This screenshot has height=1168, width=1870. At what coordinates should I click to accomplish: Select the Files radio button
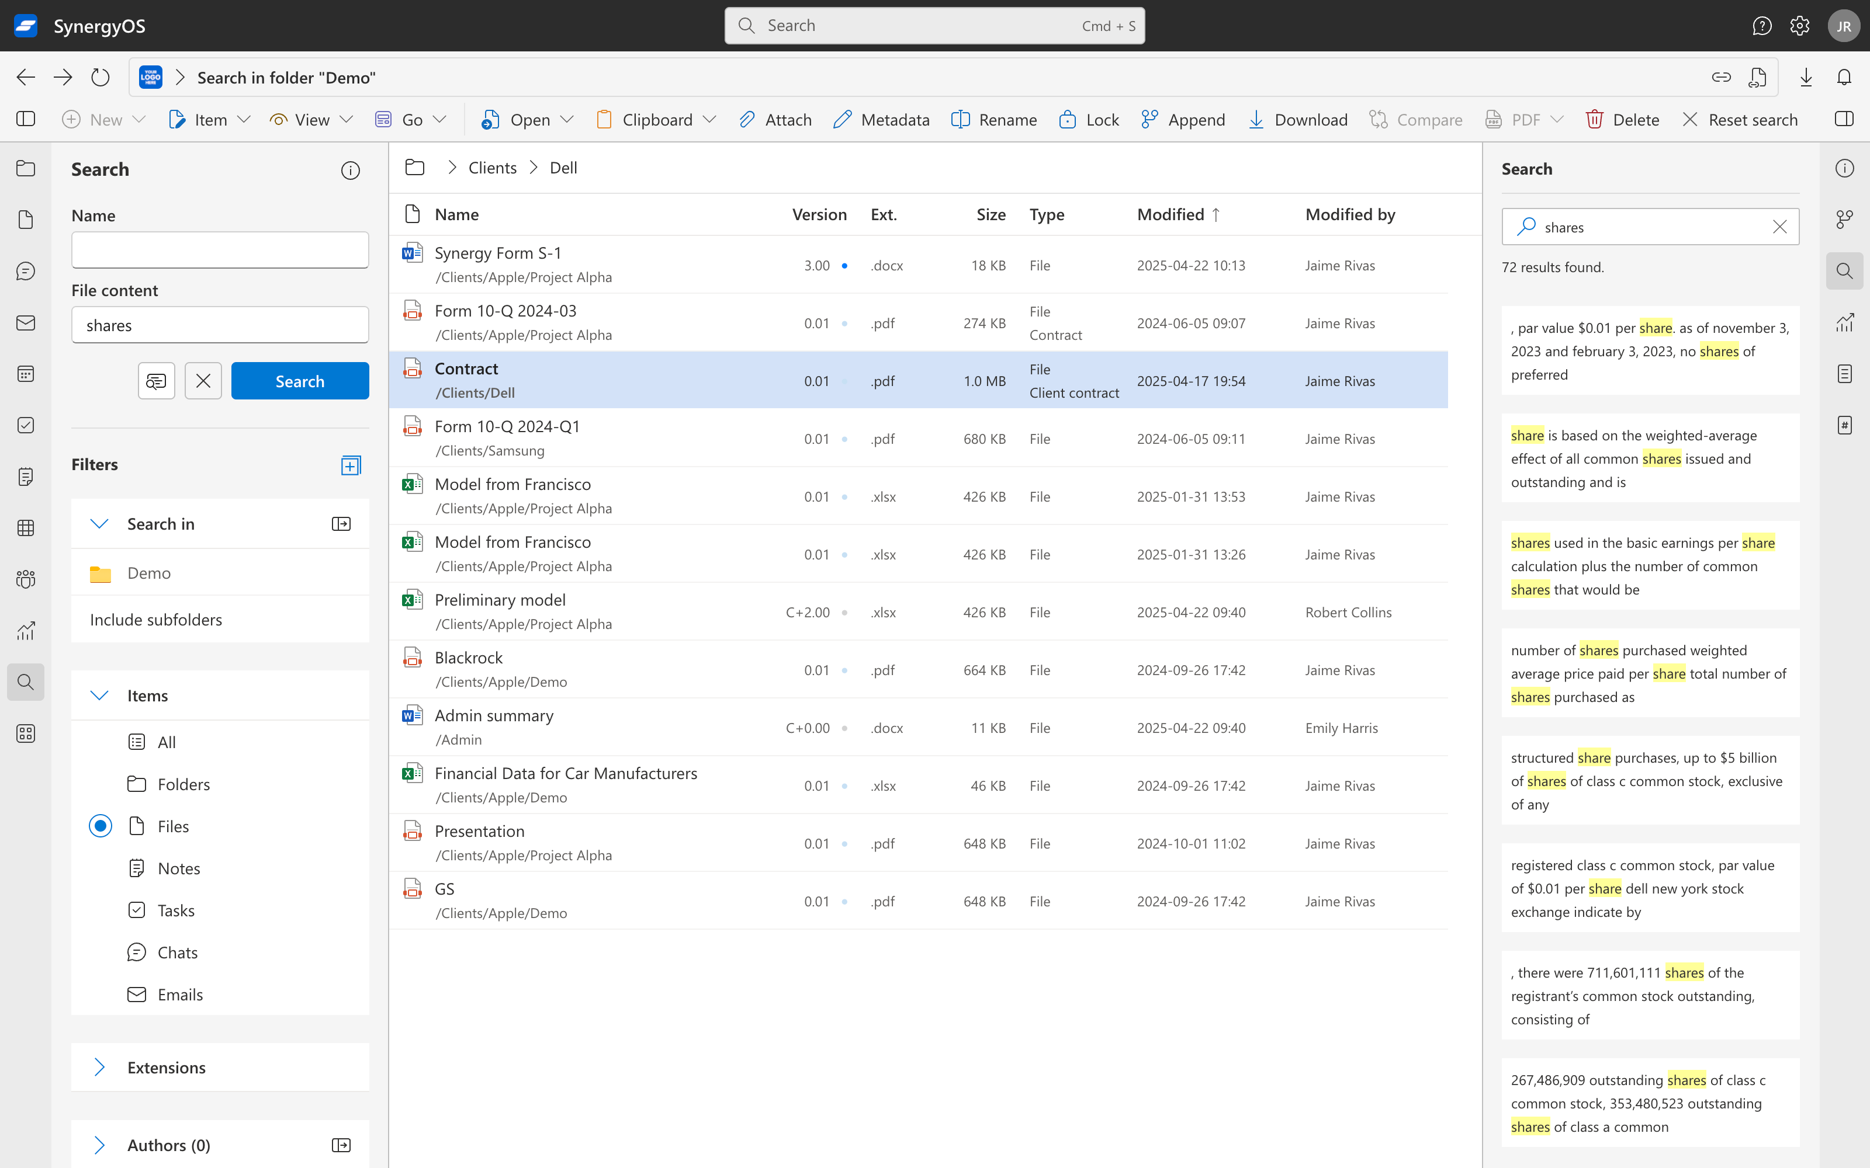tap(101, 826)
